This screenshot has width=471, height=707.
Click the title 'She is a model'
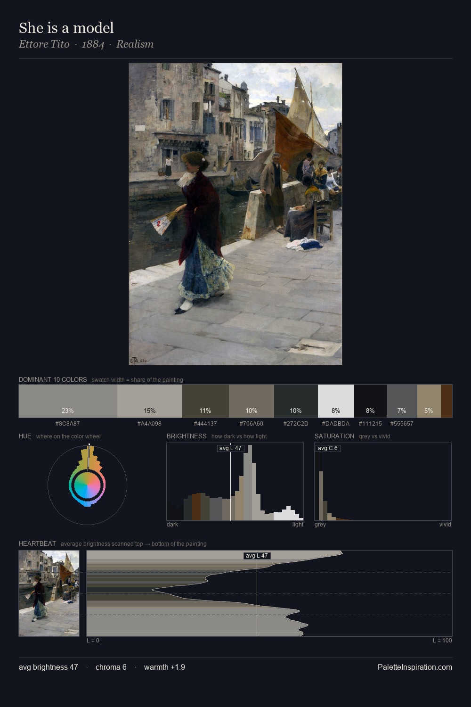point(66,28)
